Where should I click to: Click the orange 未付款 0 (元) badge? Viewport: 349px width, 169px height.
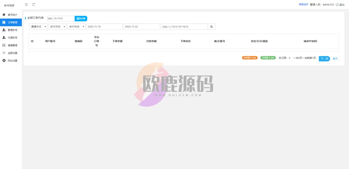tap(250, 58)
